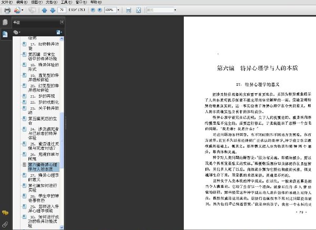Click the zoom in plus button
The width and height of the screenshot is (316, 230).
[x=100, y=10]
